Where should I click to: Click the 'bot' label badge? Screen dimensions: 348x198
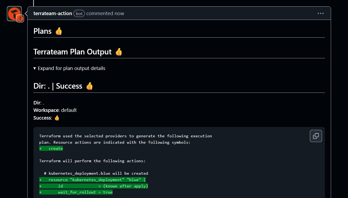click(79, 14)
